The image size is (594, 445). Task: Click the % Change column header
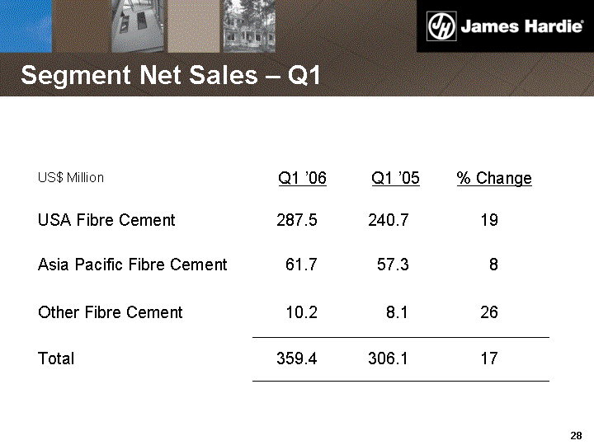coord(494,179)
